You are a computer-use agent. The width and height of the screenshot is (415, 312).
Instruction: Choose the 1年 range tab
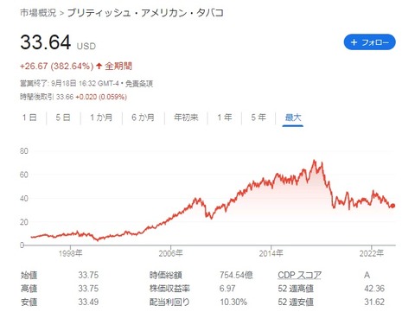click(225, 118)
